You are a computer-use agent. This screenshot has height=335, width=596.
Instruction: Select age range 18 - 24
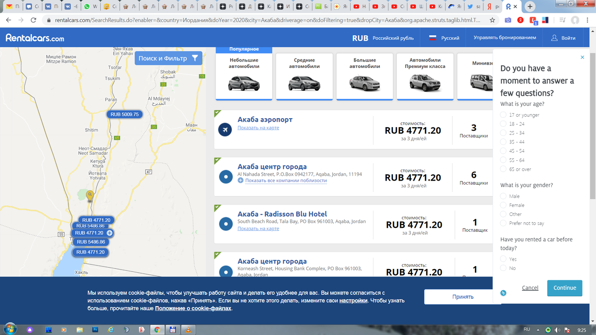click(503, 124)
